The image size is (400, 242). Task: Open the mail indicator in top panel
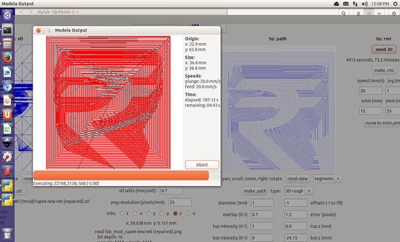tap(345, 4)
